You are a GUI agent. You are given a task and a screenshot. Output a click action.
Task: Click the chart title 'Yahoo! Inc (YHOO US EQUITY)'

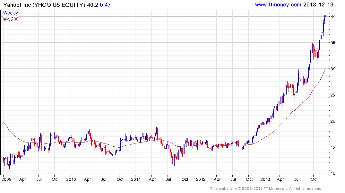click(44, 5)
